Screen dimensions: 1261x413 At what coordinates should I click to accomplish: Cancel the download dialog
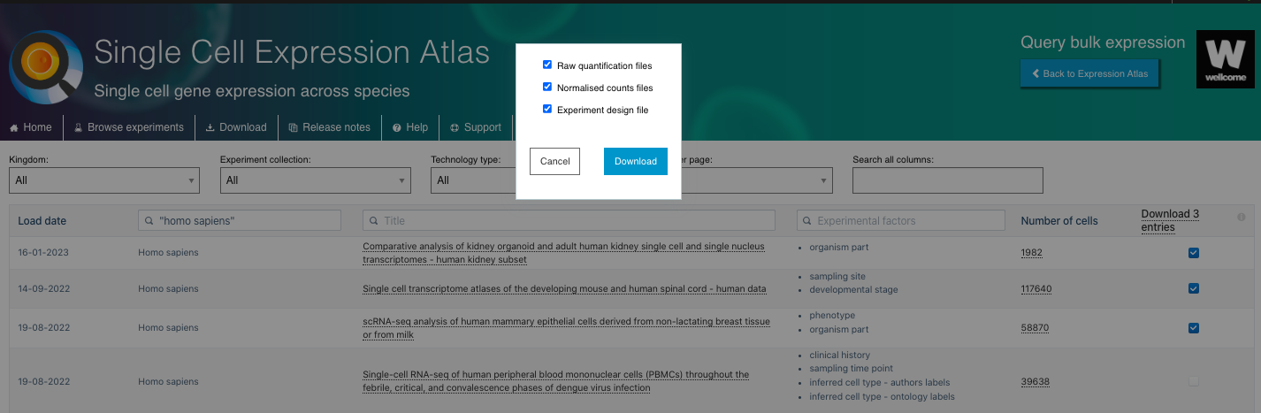click(554, 161)
